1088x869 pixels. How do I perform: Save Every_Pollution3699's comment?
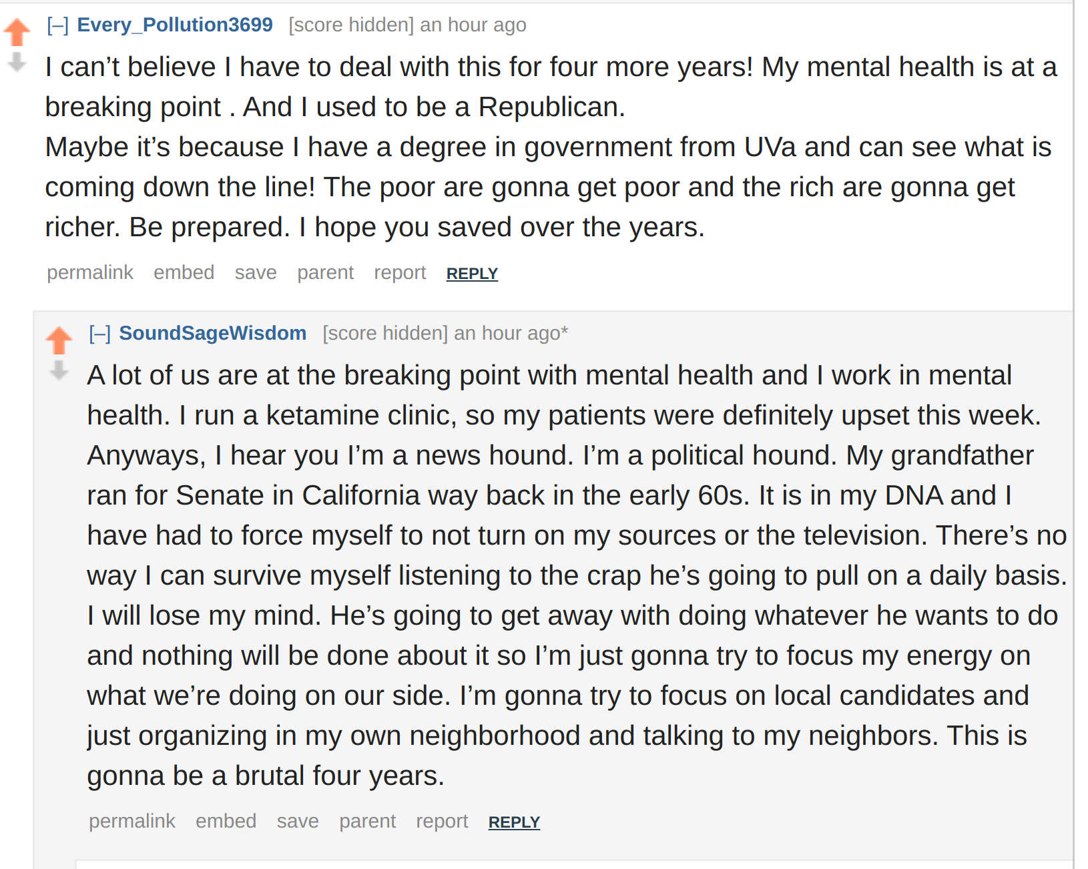tap(256, 272)
